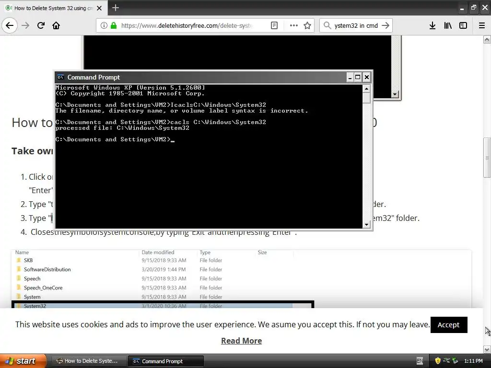Click the search magnifier icon
This screenshot has width=491, height=368.
pos(327,25)
